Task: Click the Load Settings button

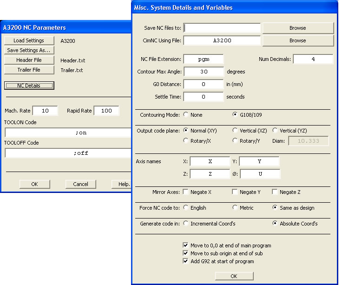Action: (x=29, y=40)
